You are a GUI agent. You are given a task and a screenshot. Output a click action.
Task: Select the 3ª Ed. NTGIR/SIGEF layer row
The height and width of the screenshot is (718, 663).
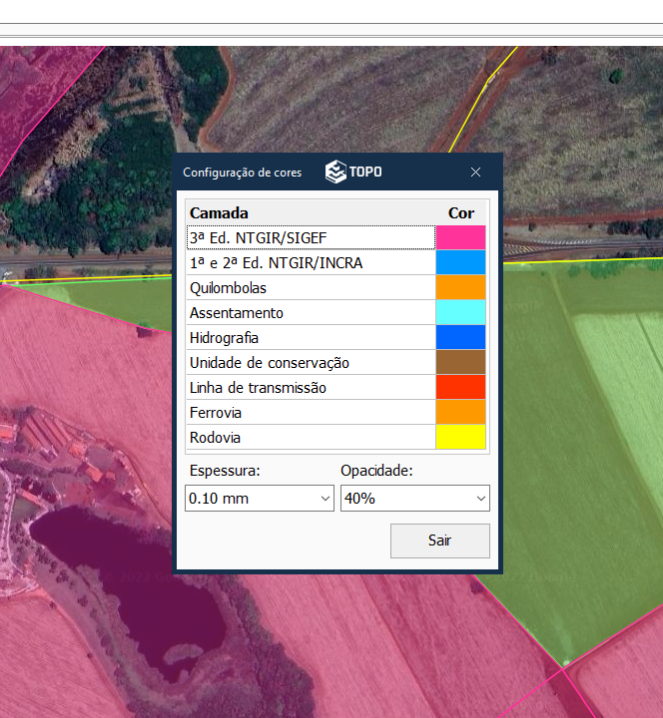coord(310,237)
